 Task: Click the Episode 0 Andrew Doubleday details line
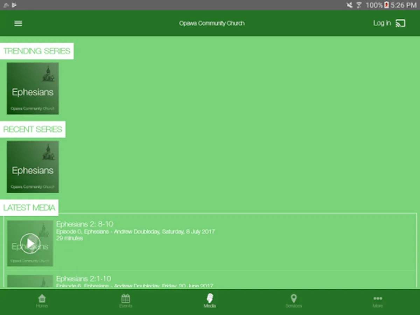tap(135, 232)
